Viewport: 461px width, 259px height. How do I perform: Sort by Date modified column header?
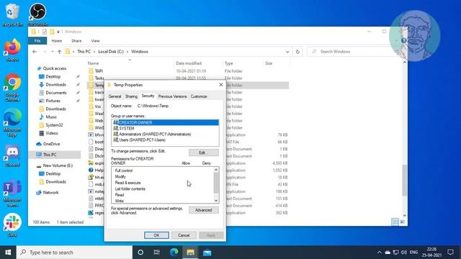[x=189, y=63]
